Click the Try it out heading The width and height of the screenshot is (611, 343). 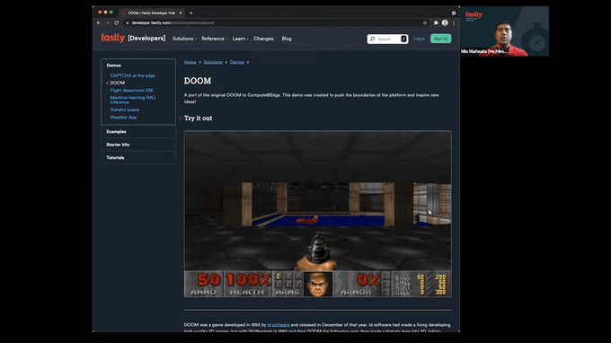coord(198,118)
